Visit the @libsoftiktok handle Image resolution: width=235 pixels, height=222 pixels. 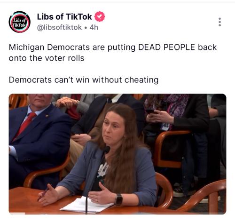[x=59, y=27]
